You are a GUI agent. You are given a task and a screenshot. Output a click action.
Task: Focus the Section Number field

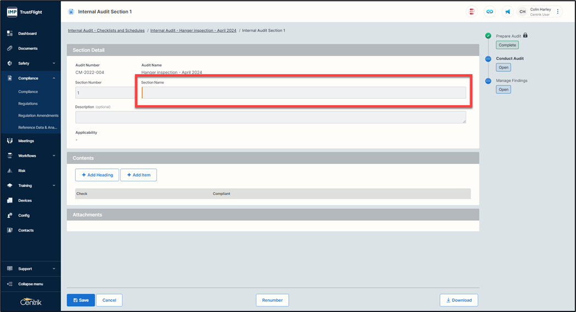tap(105, 93)
